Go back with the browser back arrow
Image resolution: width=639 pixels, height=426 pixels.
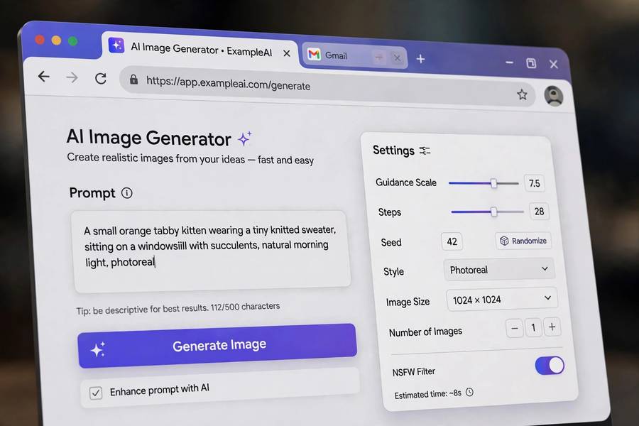click(43, 76)
